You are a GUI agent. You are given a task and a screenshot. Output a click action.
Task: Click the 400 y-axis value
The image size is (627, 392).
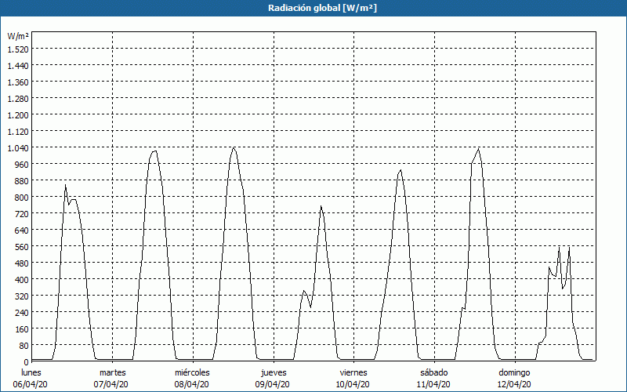coord(22,280)
